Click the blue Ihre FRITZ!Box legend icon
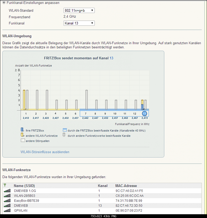Screen dimensions: 207x218 [x=22, y=130]
